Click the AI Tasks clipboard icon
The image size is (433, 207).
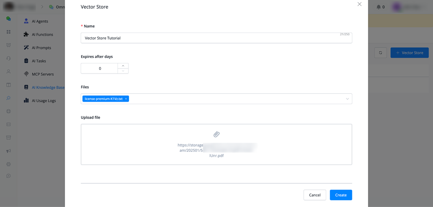[26, 61]
